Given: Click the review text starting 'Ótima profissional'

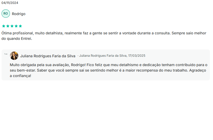Looking at the screenshot, I should click(x=104, y=36).
